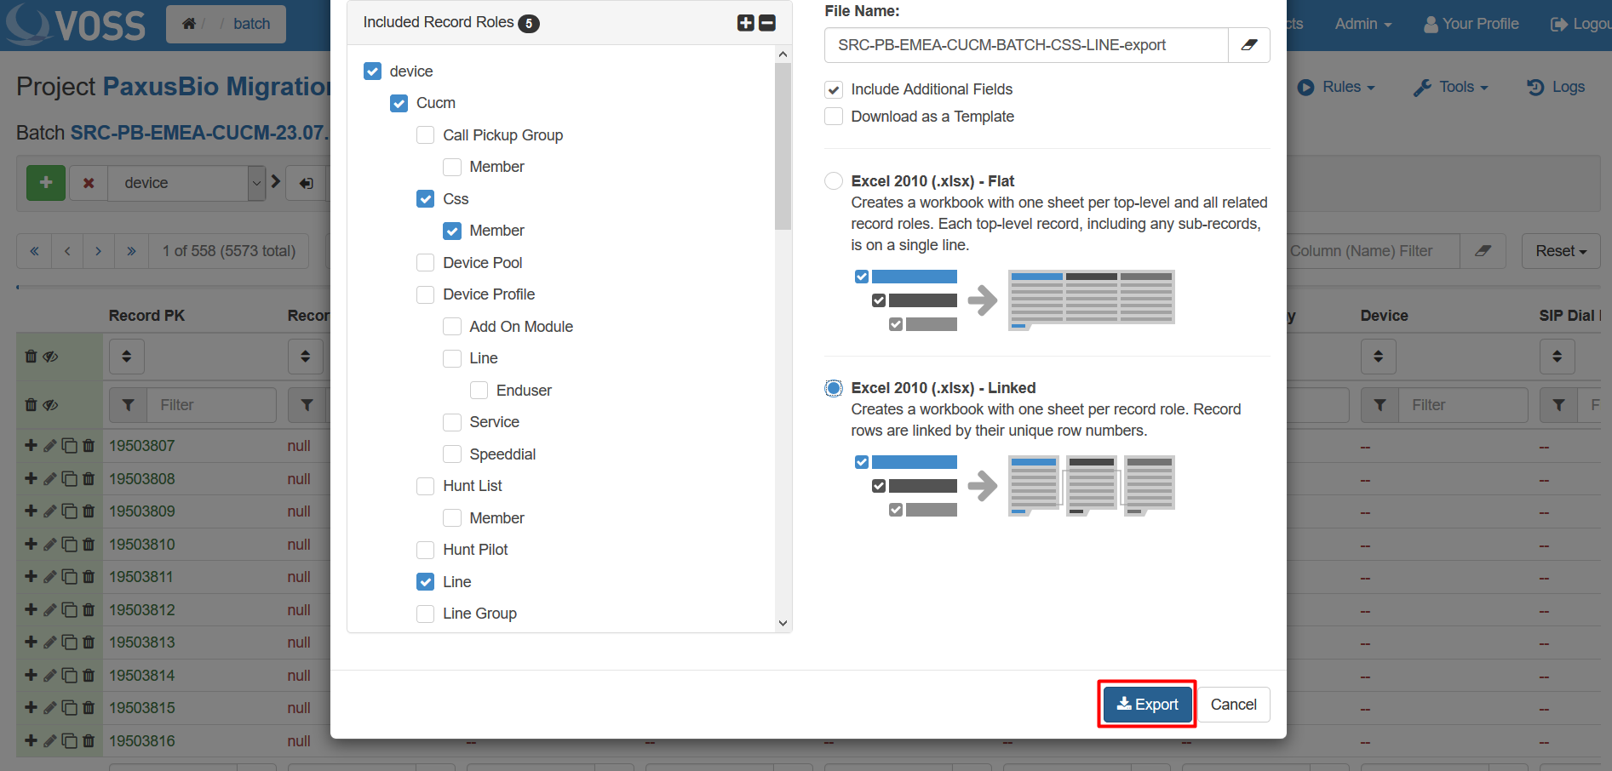Click the eraser icon beside File Name field
Viewport: 1612px width, 771px height.
1248,45
